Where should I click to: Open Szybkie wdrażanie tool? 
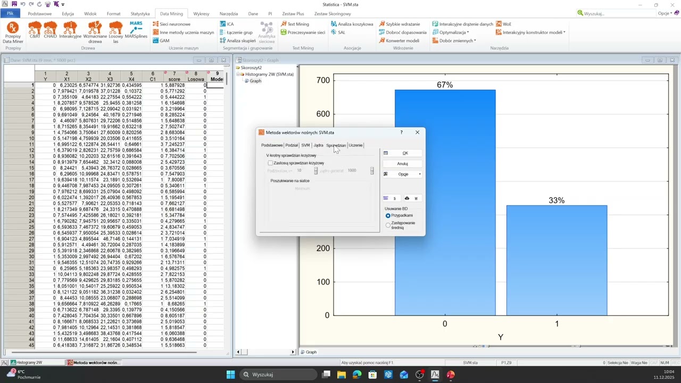(x=400, y=24)
